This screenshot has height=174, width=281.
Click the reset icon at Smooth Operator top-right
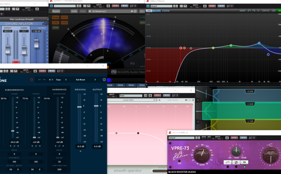(193, 100)
